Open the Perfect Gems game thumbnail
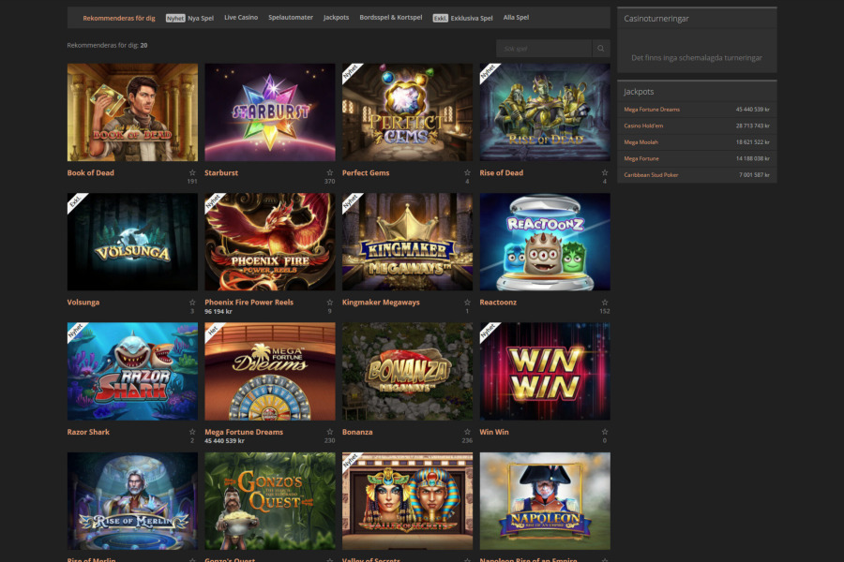 tap(408, 112)
